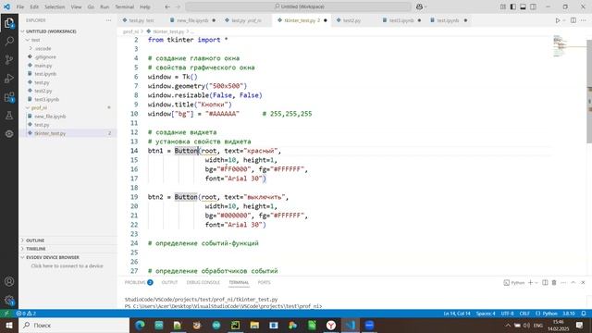Maximize the panel with the chevron up
The height and width of the screenshot is (333, 592).
pyautogui.click(x=573, y=282)
